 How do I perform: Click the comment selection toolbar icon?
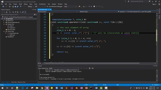(x=89, y=6)
